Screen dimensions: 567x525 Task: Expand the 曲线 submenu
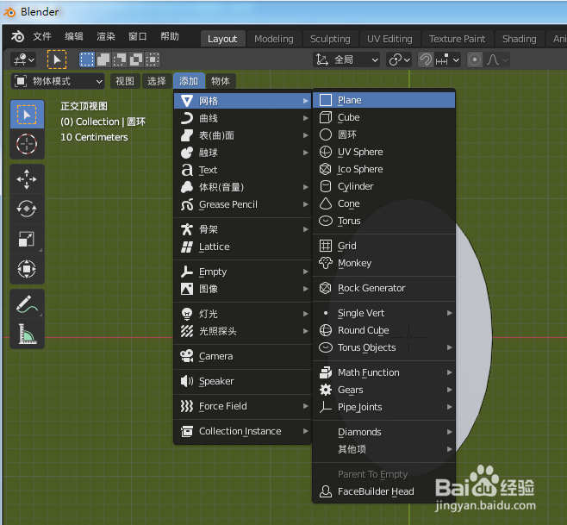[243, 118]
